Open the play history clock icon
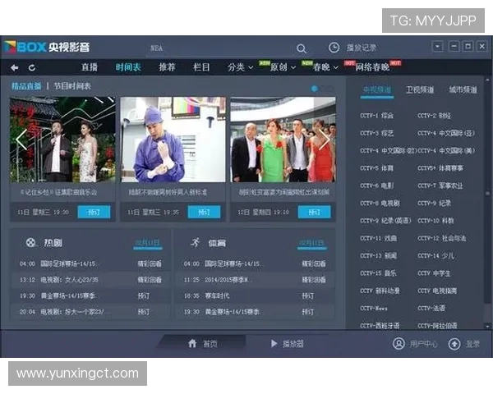The width and height of the screenshot is (493, 394). [334, 48]
